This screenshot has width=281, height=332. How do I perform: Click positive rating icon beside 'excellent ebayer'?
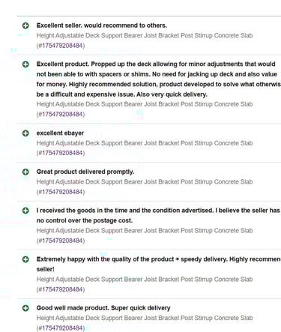(x=25, y=133)
